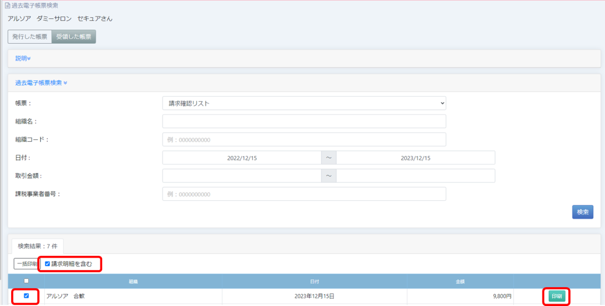Click the 組織名 text field
This screenshot has width=605, height=306.
click(304, 122)
